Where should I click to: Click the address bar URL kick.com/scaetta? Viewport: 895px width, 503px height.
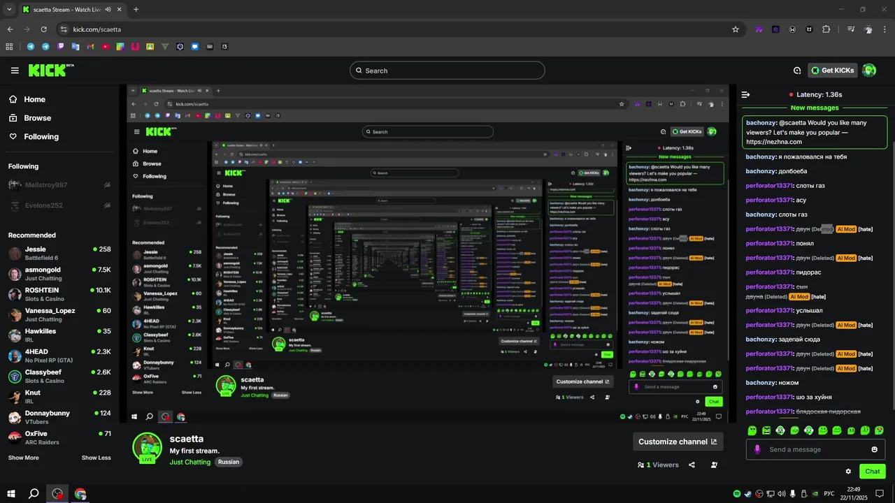tap(97, 29)
